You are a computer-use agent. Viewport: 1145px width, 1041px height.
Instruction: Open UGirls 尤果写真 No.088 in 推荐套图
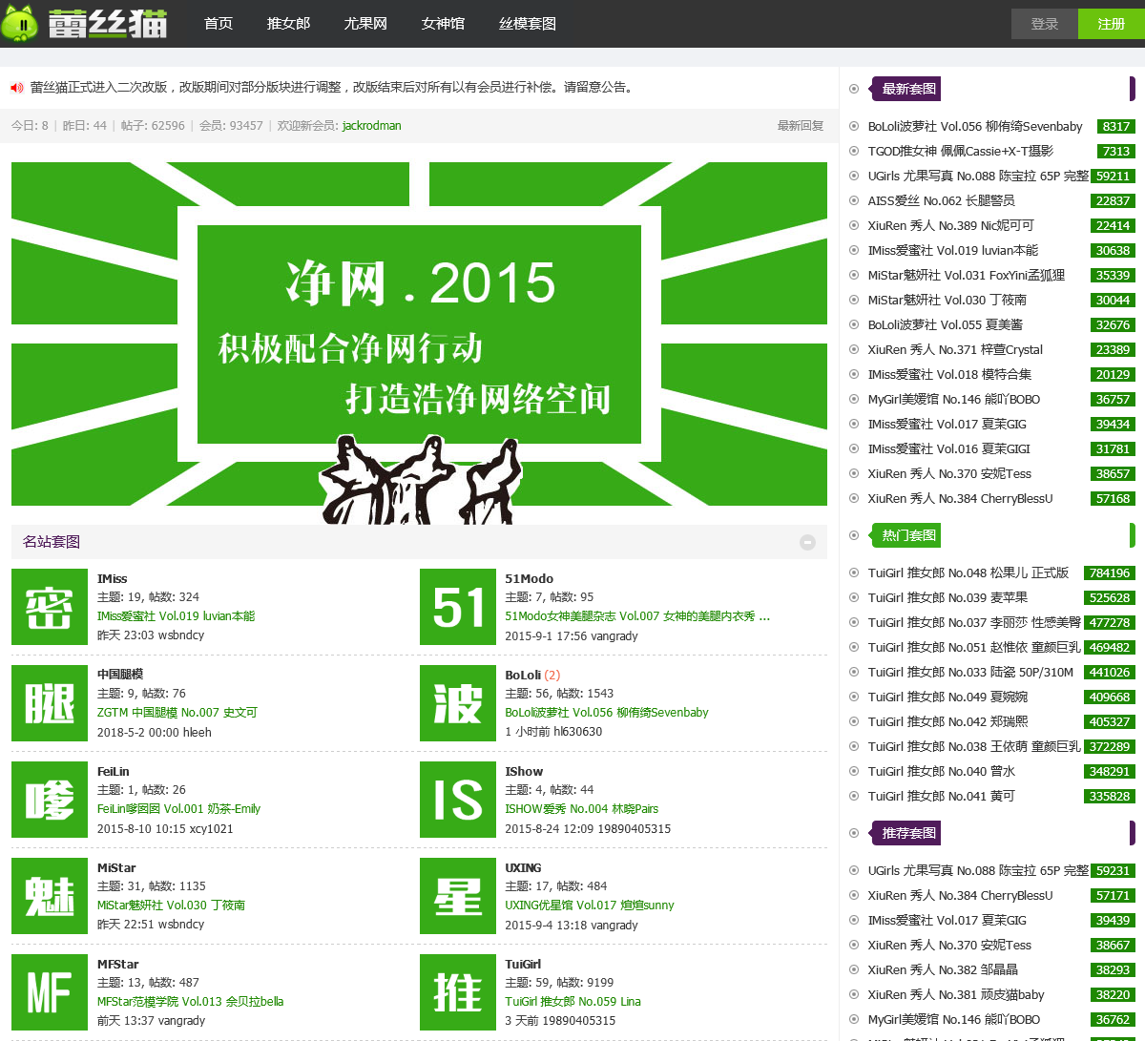[x=978, y=870]
